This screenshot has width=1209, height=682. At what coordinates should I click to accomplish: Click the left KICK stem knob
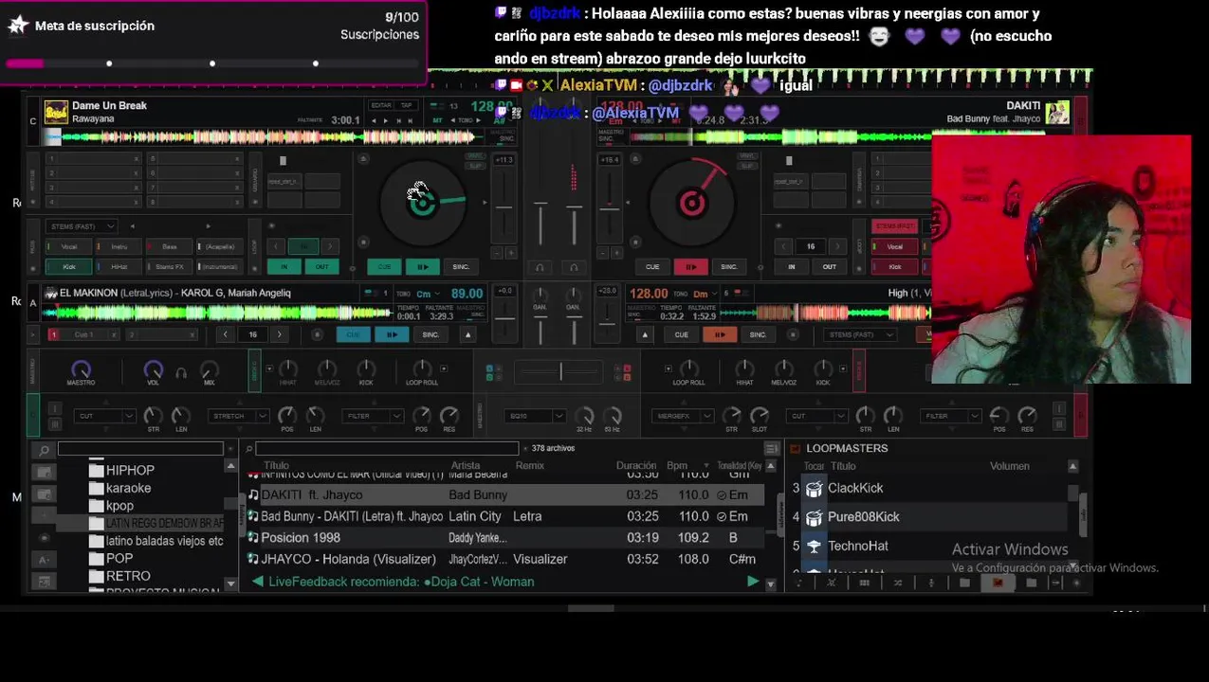pos(365,368)
